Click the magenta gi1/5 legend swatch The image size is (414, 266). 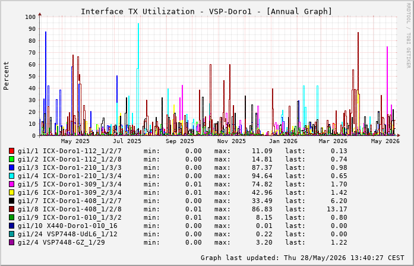point(11,184)
